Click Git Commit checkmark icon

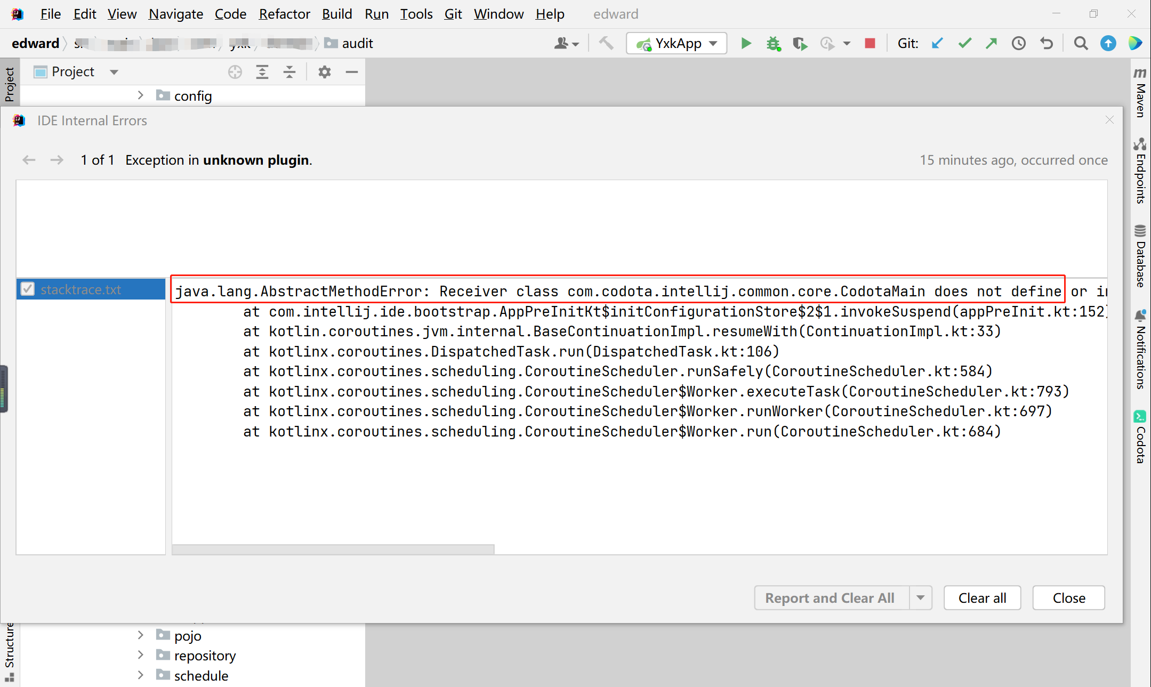point(964,43)
